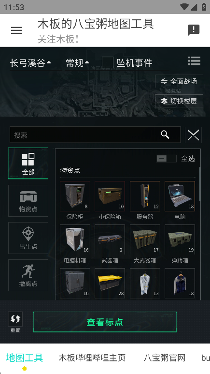
Task: Click the 搜索 search input field
Action: click(x=95, y=135)
